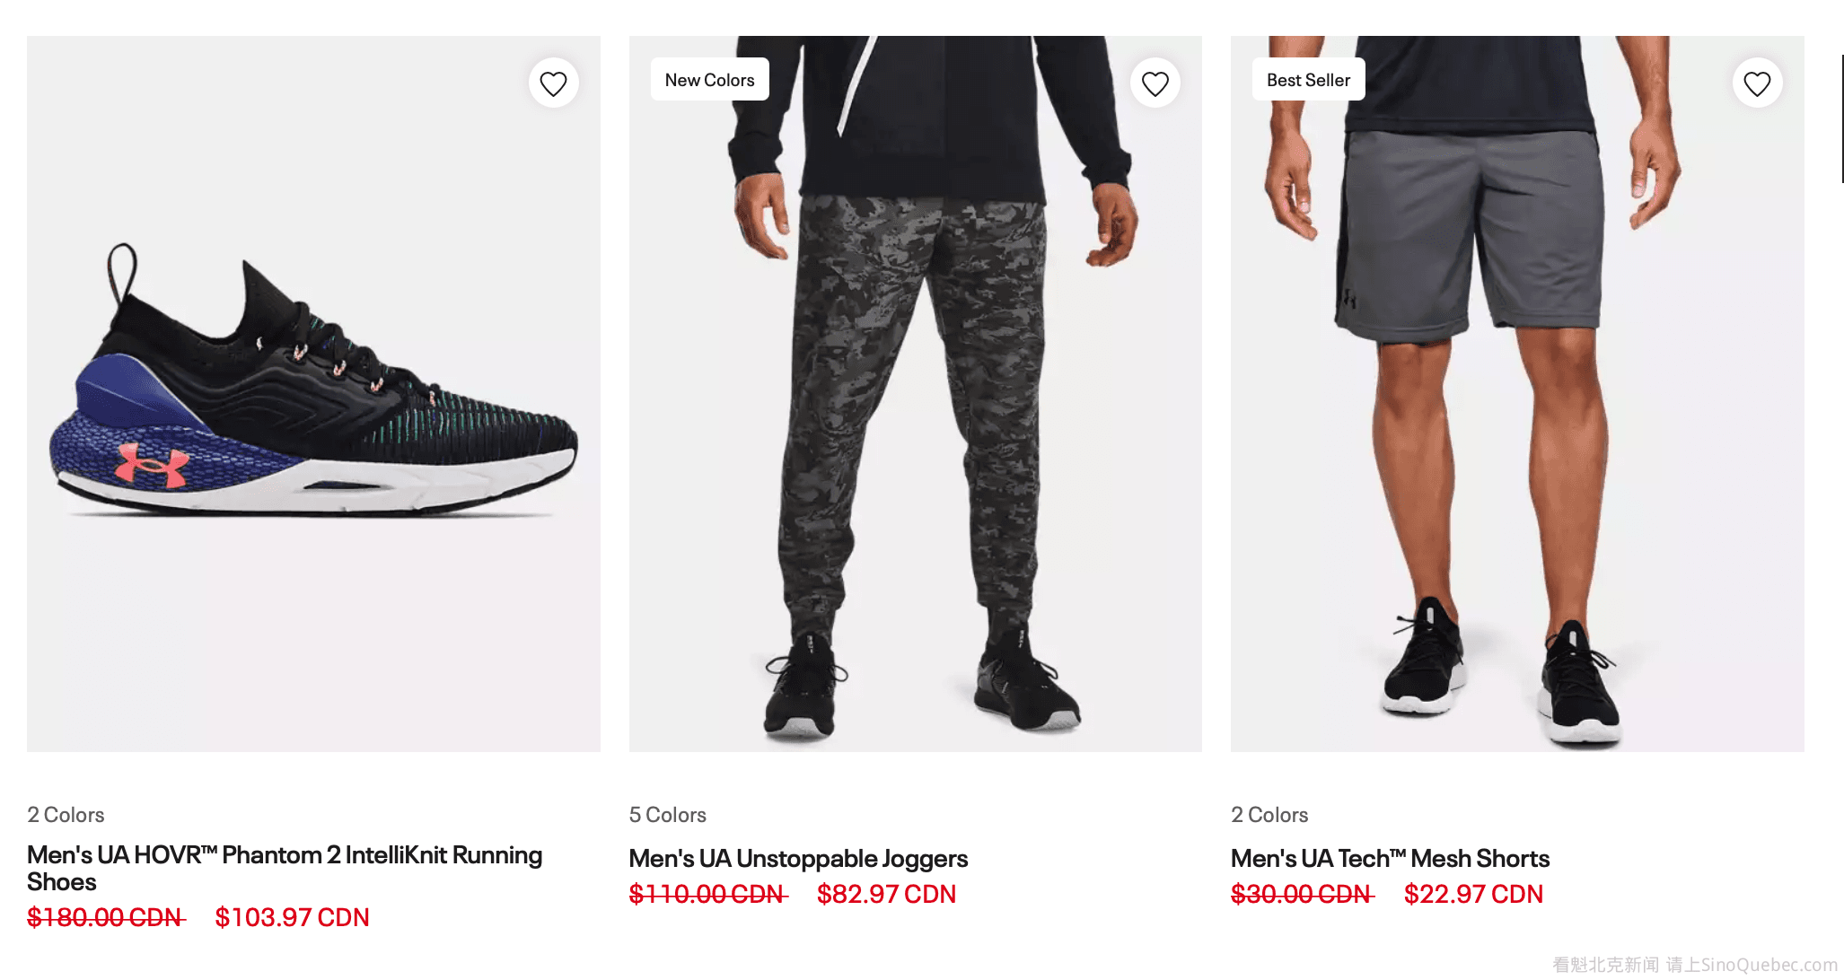1844x980 pixels.
Task: Click the crossed-out $180.00 CDN price
Action: (x=105, y=917)
